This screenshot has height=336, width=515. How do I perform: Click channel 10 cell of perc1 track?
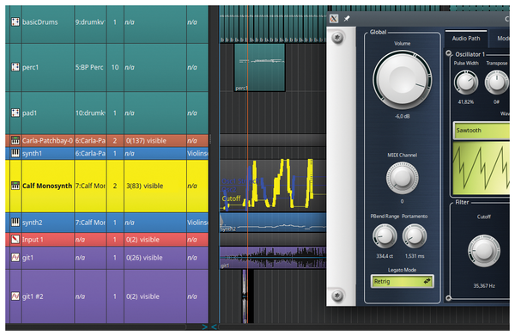[x=115, y=67]
